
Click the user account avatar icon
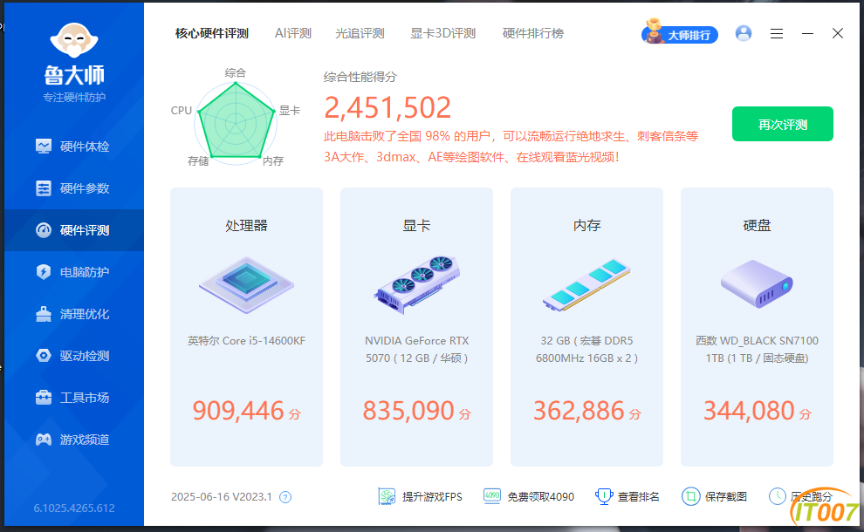[744, 34]
